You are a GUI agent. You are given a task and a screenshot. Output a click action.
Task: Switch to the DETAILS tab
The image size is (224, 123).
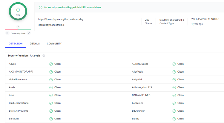[35, 44]
